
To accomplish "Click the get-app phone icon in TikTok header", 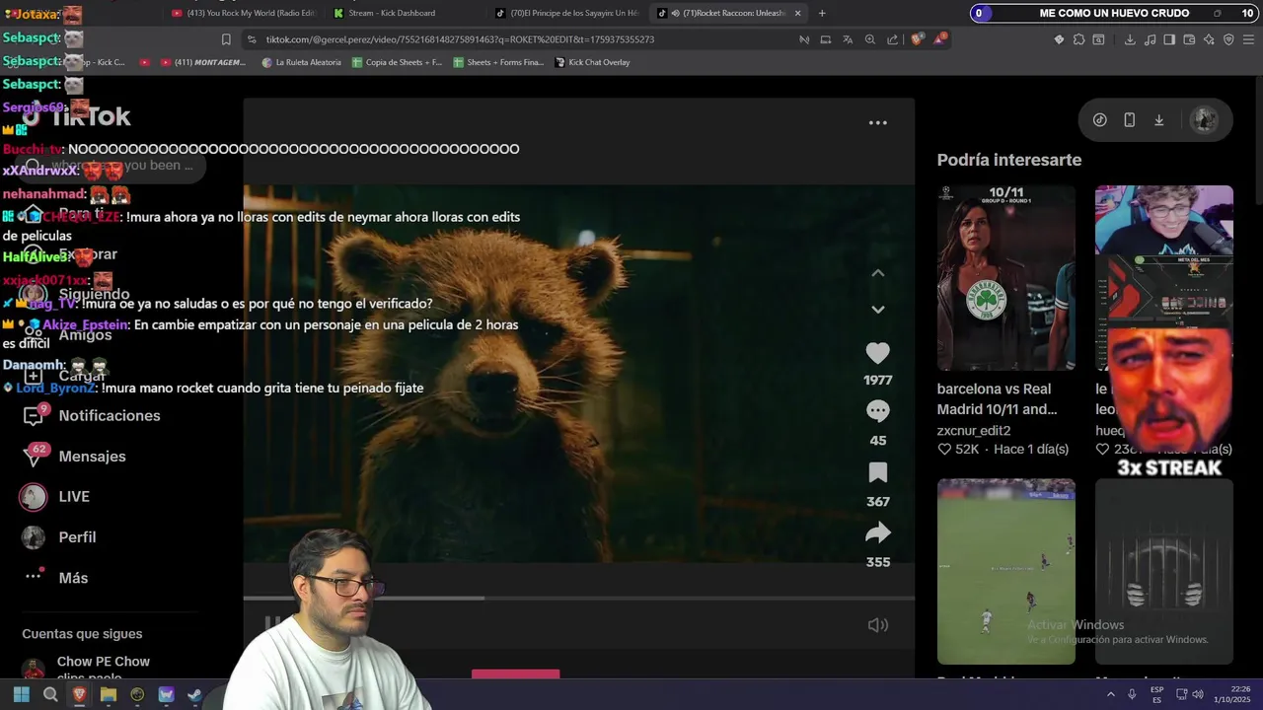I will tap(1129, 120).
